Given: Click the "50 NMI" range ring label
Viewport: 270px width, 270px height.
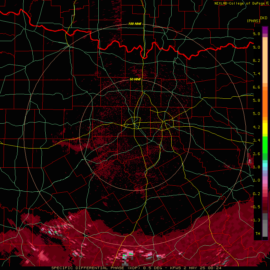Looking at the screenshot, I should 135,79.
